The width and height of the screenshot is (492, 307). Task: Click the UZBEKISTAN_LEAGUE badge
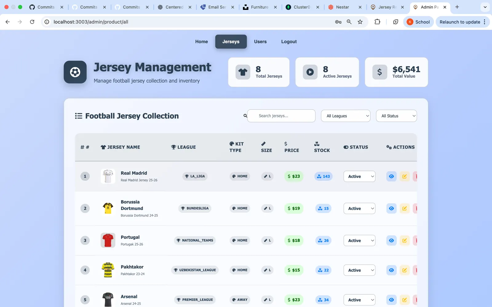coord(195,270)
